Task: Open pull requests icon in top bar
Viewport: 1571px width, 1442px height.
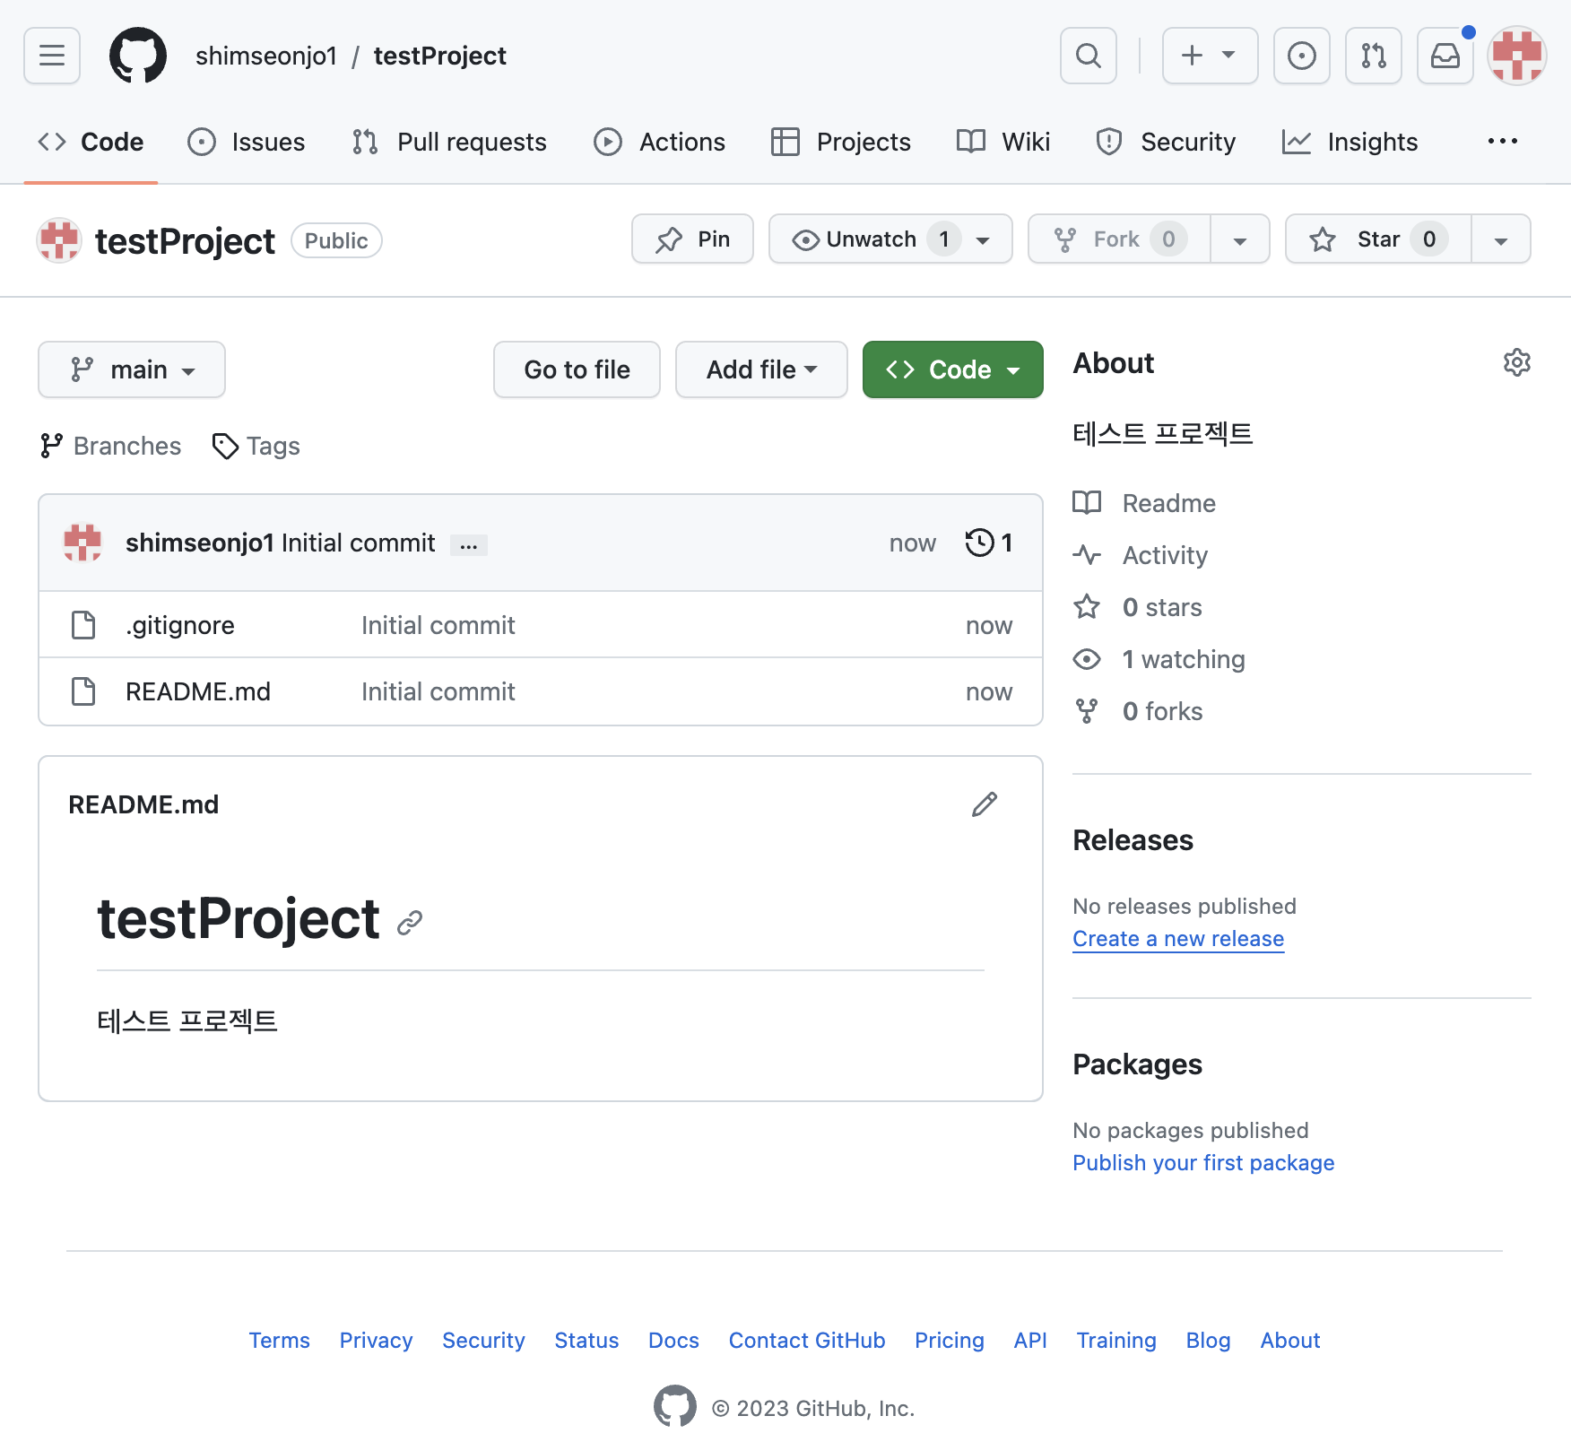Action: [x=1373, y=56]
